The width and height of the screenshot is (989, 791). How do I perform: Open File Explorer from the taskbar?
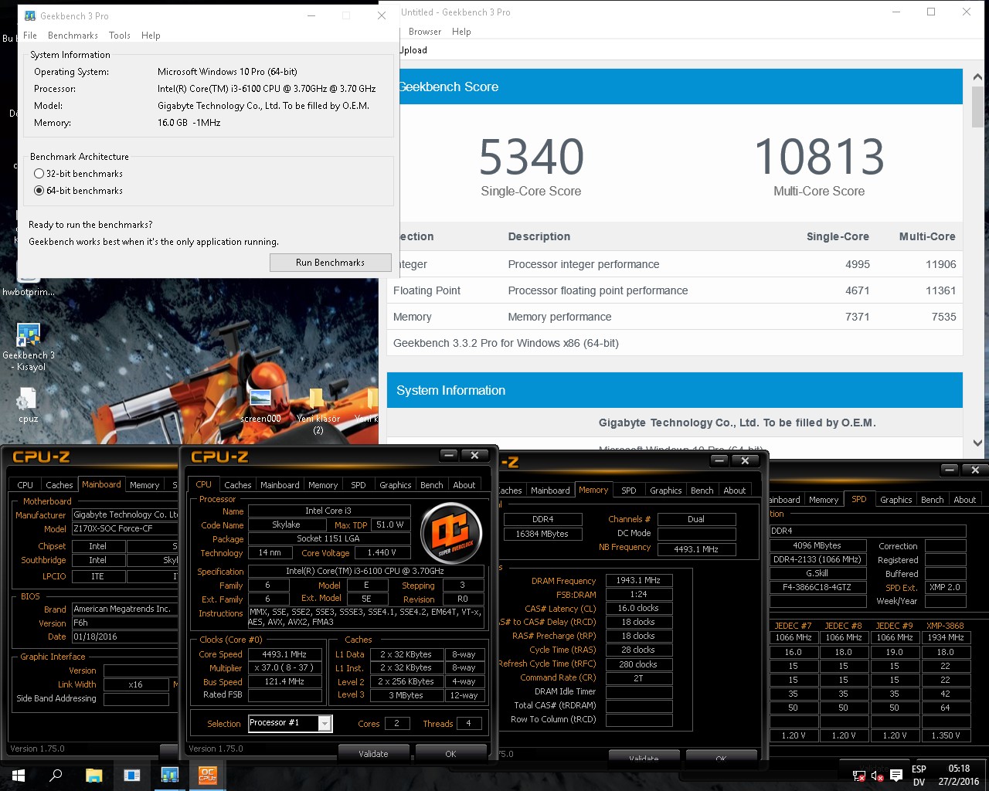[93, 776]
